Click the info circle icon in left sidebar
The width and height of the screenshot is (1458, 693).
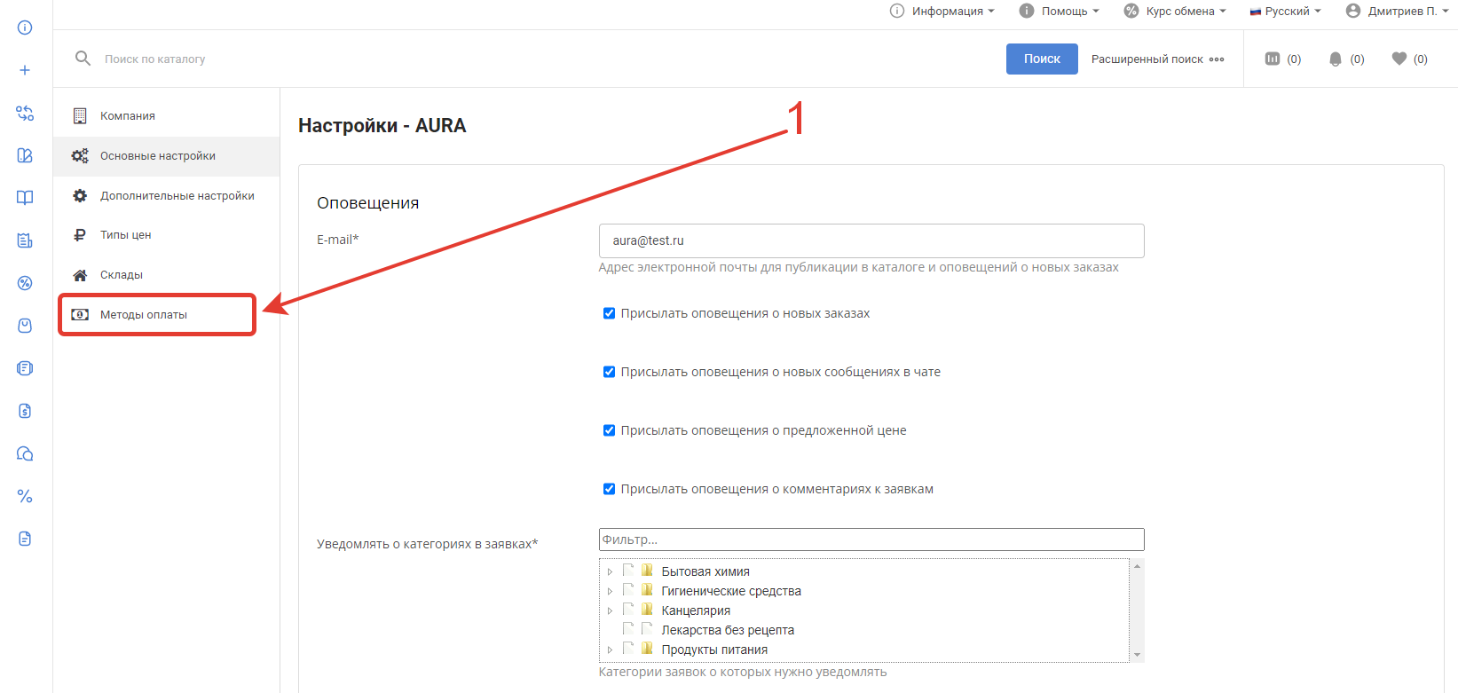click(25, 28)
